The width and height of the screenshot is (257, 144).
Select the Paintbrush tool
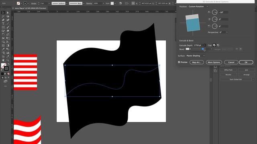coord(8,27)
